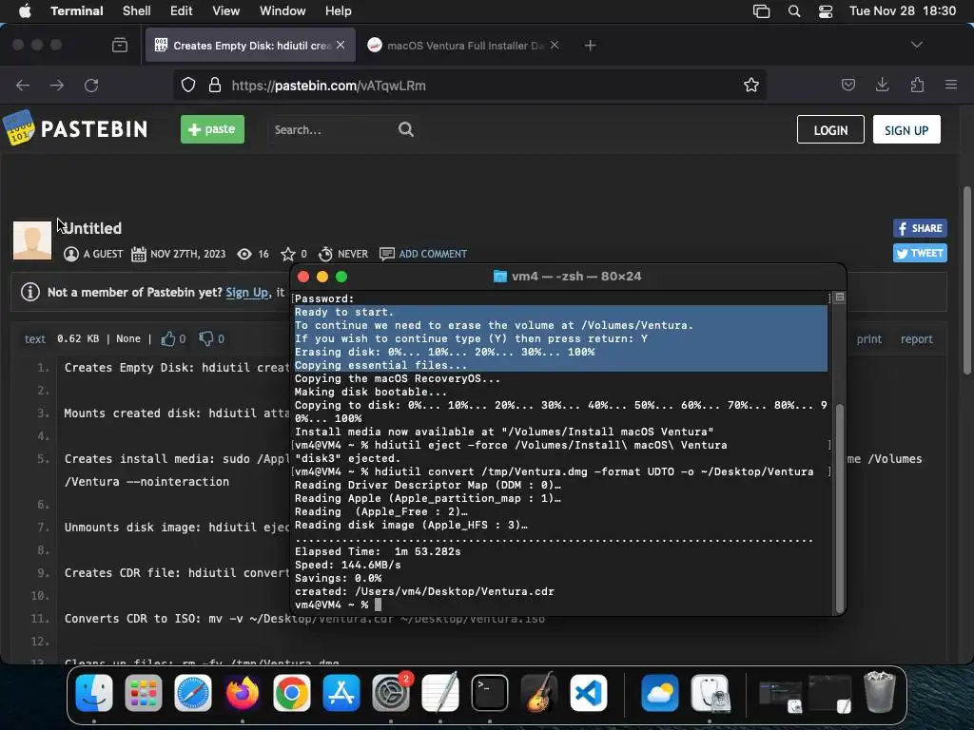Open the extensions puzzle icon
The height and width of the screenshot is (730, 974).
[x=918, y=85]
